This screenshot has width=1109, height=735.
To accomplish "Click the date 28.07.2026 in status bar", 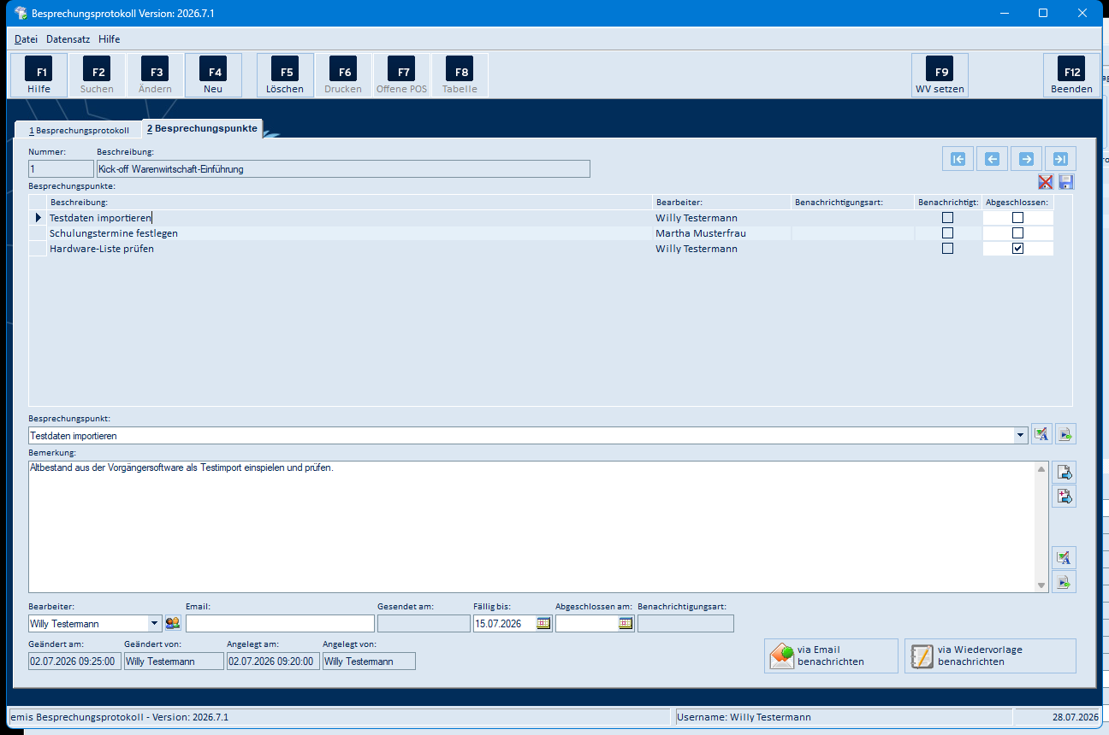I will pos(1076,717).
